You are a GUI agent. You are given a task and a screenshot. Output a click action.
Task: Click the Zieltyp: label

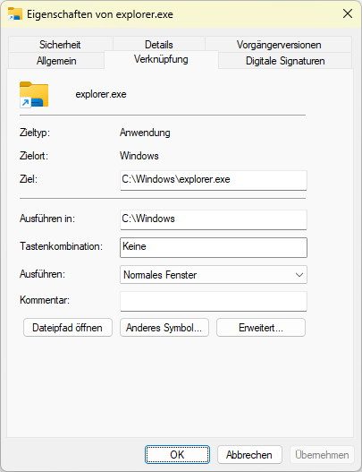tap(35, 133)
